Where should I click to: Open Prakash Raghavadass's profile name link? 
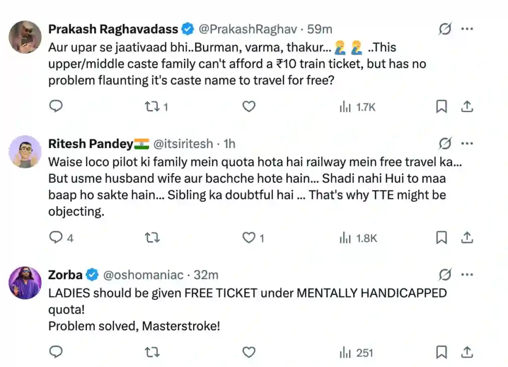point(113,29)
